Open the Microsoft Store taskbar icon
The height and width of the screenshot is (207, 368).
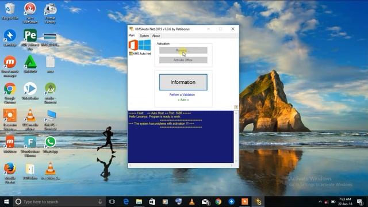pos(152,202)
